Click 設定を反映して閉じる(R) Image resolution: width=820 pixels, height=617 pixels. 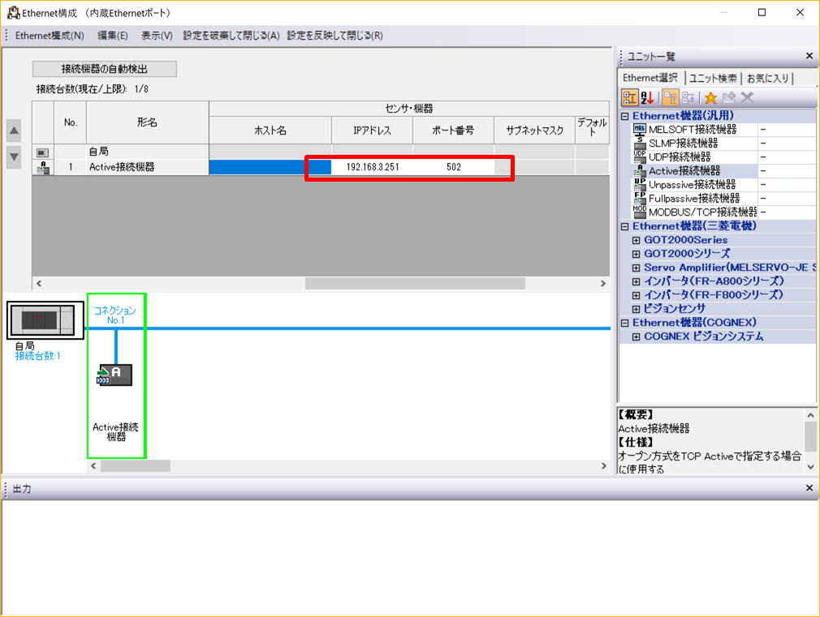(334, 36)
